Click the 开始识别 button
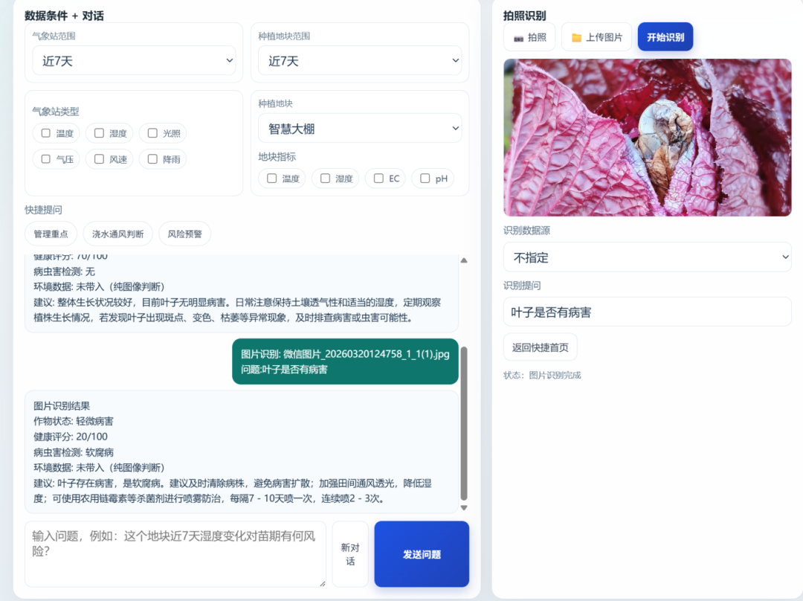 (x=665, y=37)
